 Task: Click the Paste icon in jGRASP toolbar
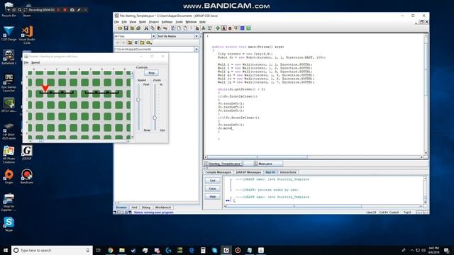coord(159,28)
